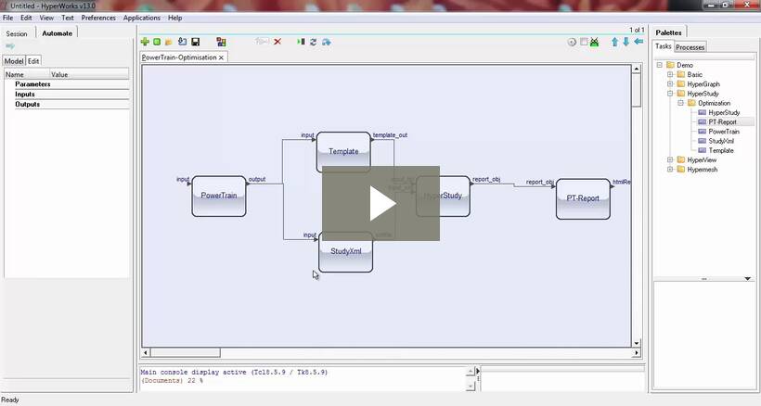Click the Value column header
The width and height of the screenshot is (761, 406).
tap(90, 74)
